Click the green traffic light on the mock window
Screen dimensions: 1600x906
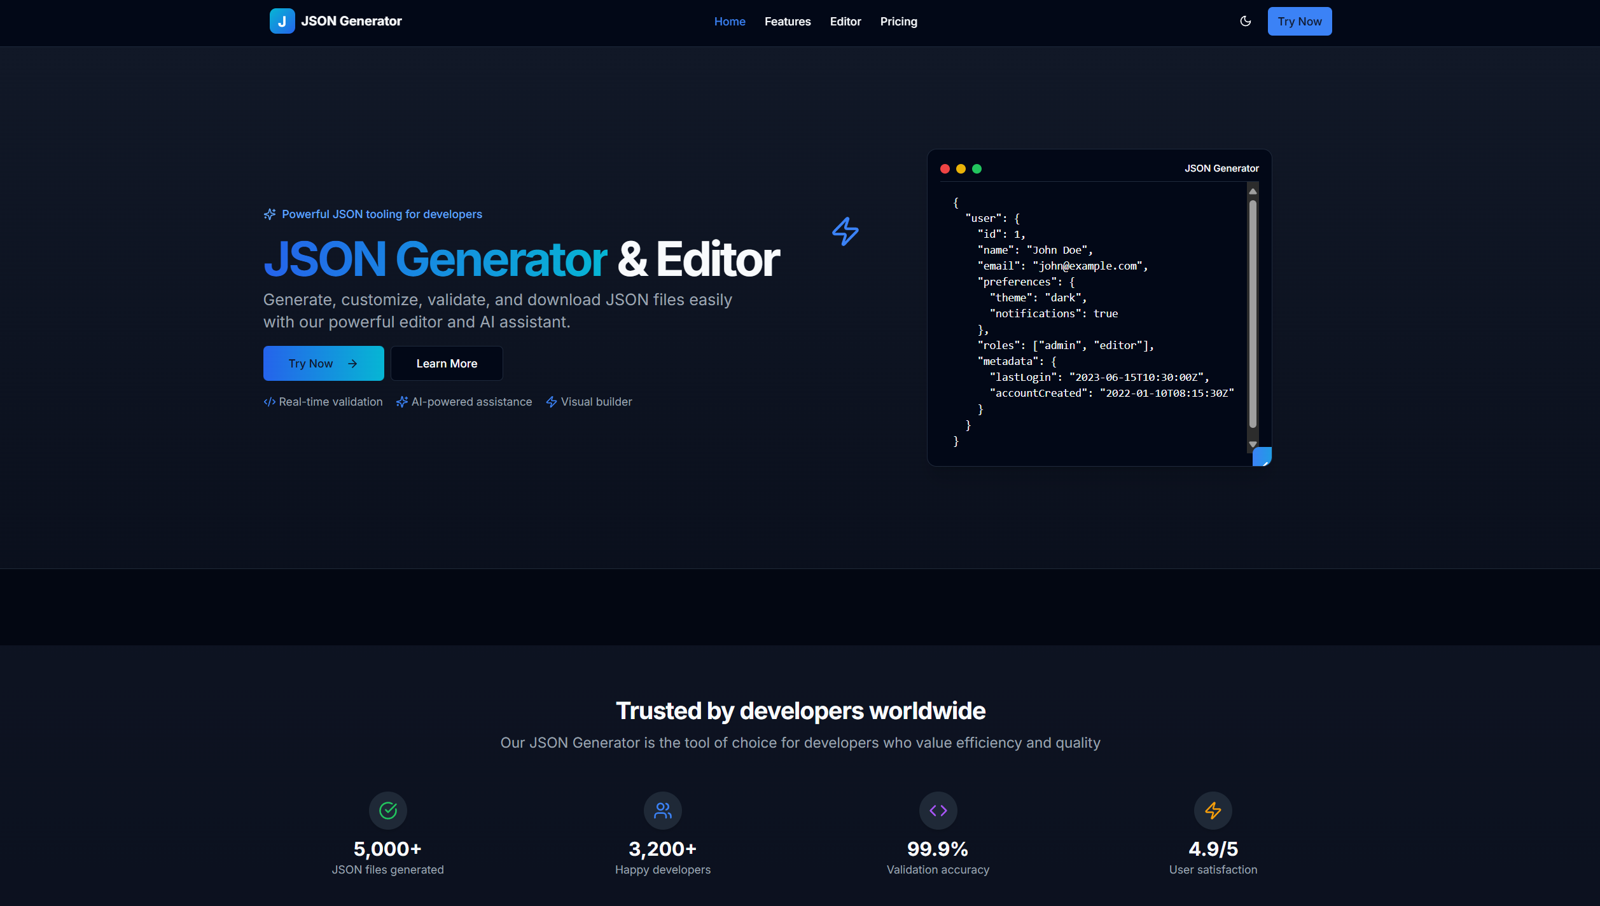click(x=977, y=168)
